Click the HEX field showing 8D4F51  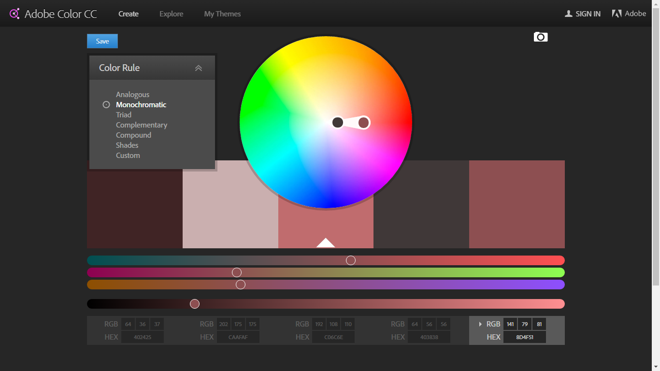tap(525, 337)
